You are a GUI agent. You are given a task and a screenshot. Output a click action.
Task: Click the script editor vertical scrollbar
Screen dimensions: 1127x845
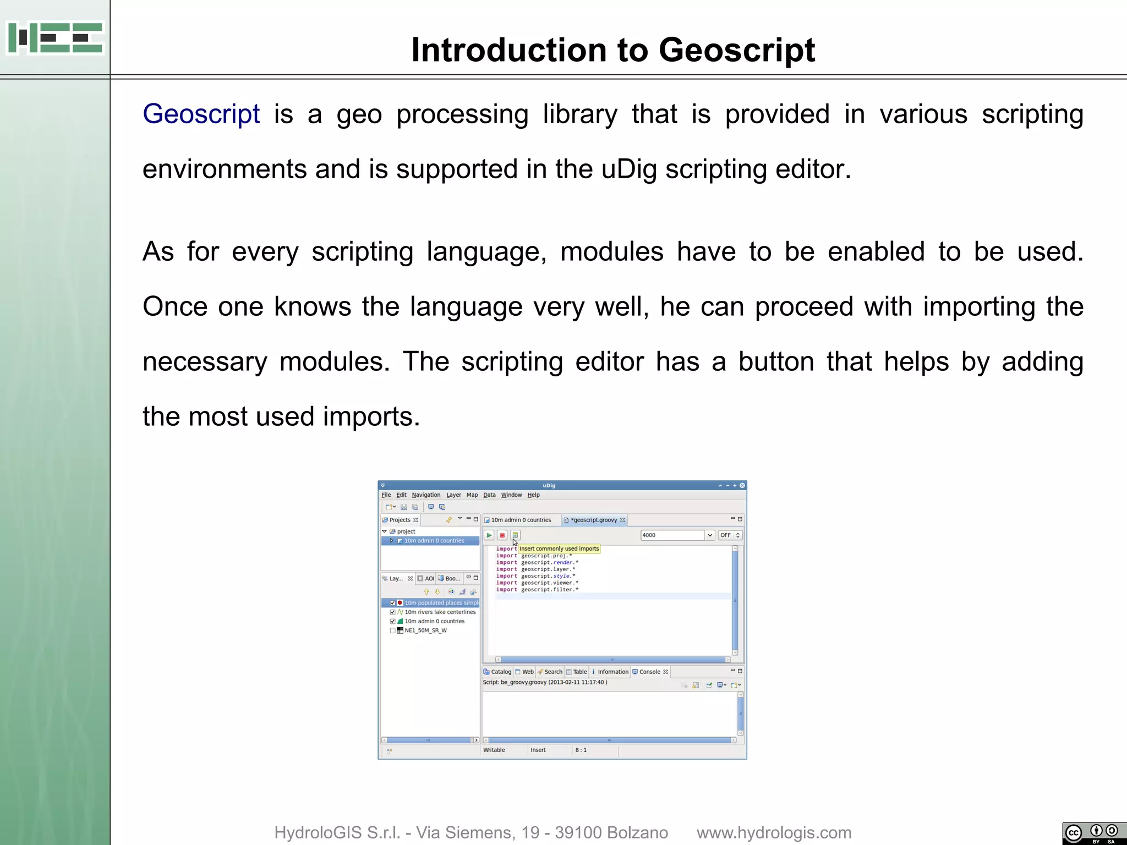point(735,600)
